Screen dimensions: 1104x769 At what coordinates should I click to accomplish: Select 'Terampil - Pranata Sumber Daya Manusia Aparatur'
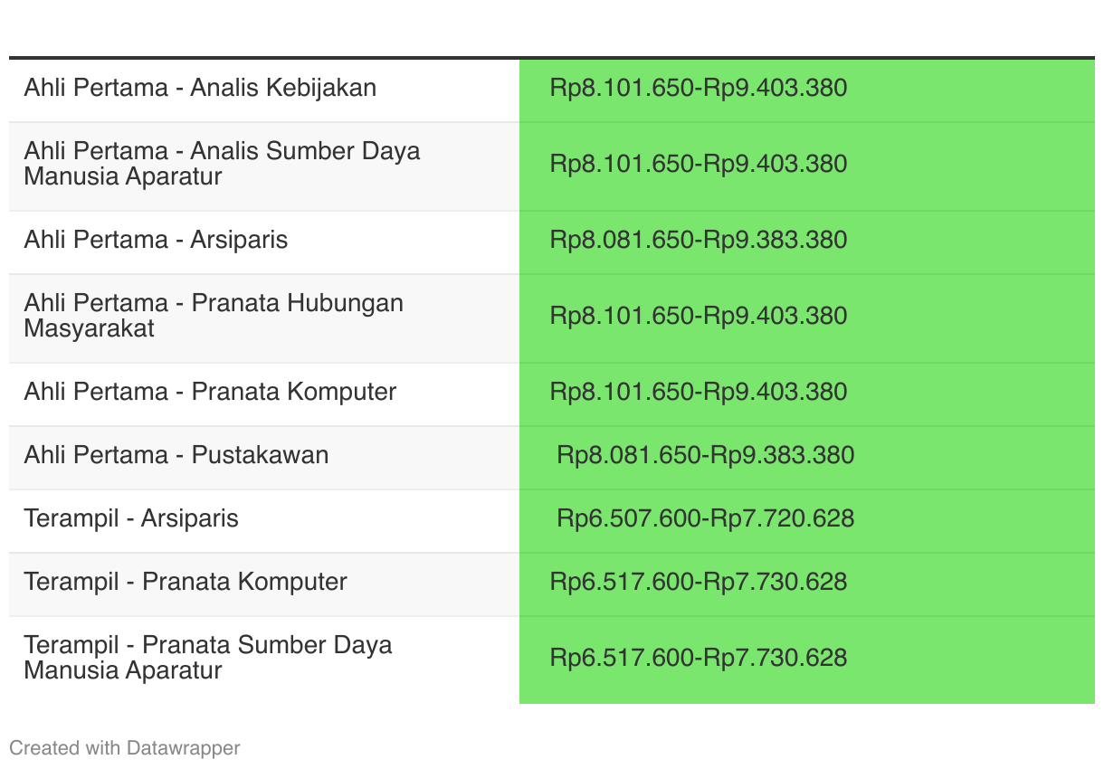pyautogui.click(x=208, y=658)
